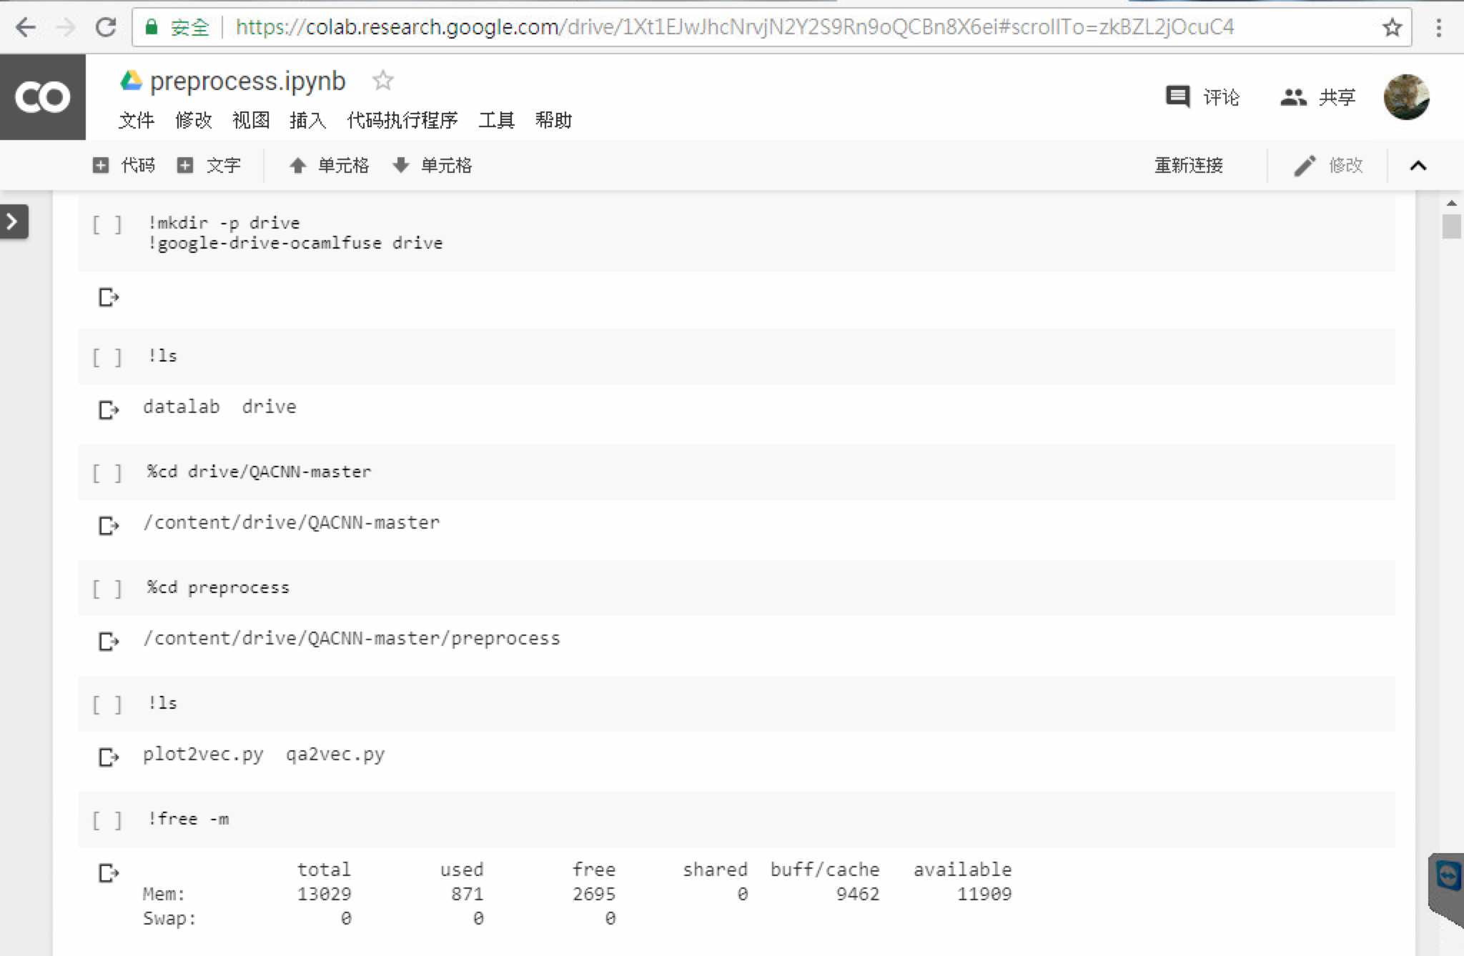Open Chrome three-dot menu
The width and height of the screenshot is (1464, 956).
1438,28
